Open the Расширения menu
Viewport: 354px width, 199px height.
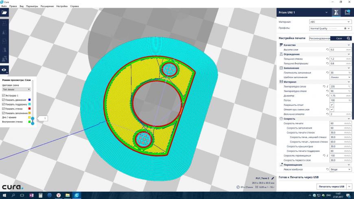(47, 7)
